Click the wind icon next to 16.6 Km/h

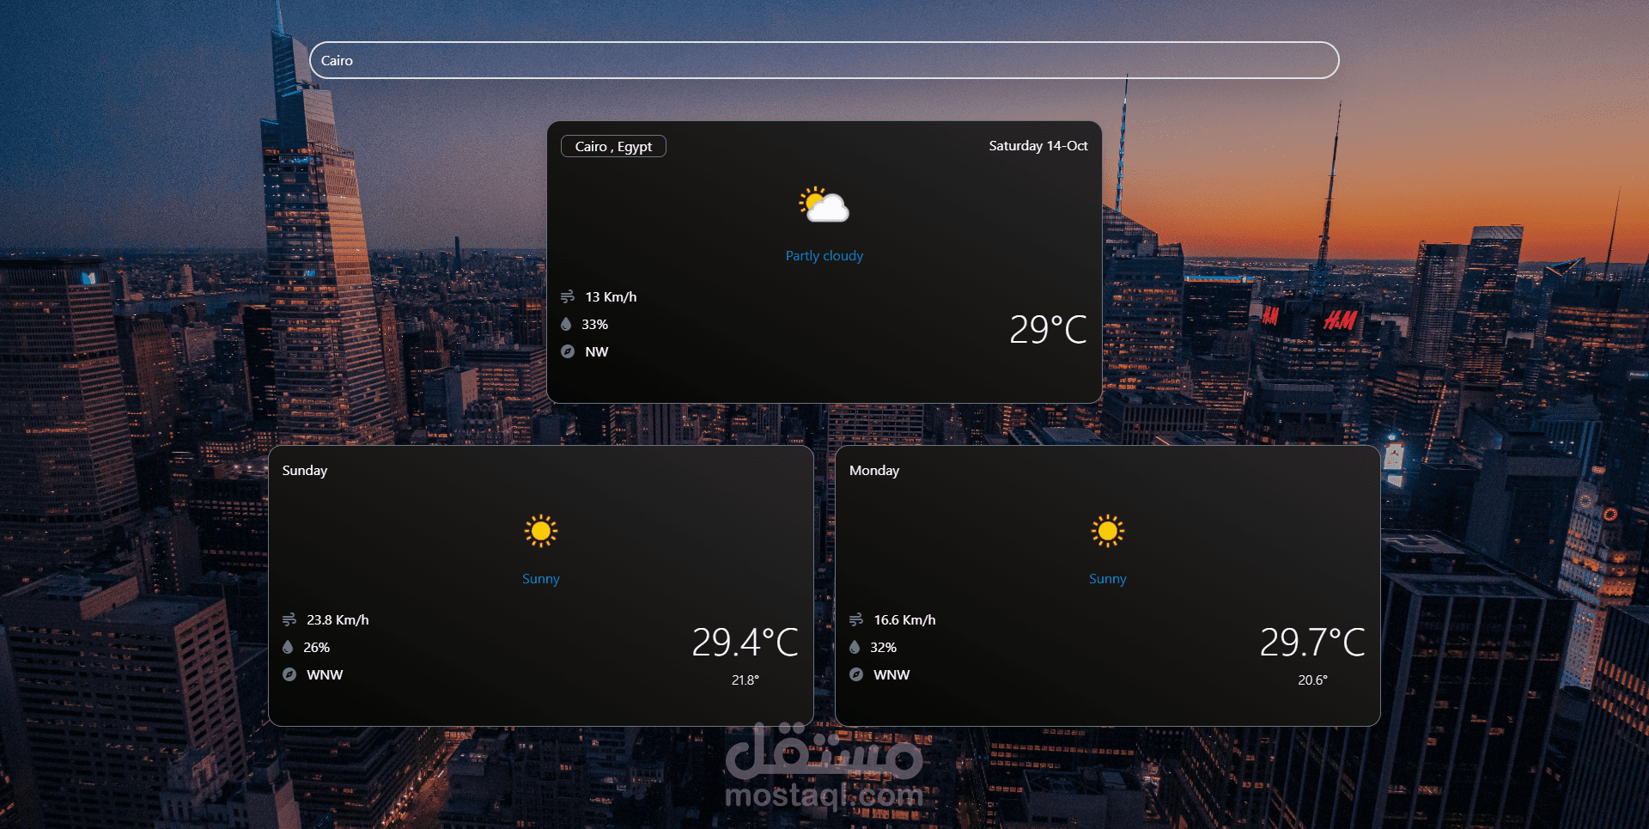coord(857,619)
